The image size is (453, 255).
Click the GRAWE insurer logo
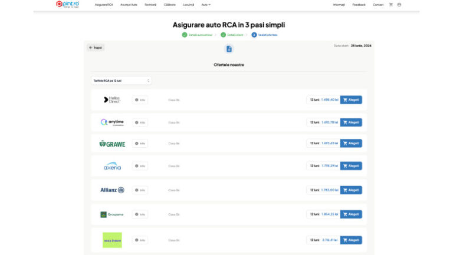point(112,144)
